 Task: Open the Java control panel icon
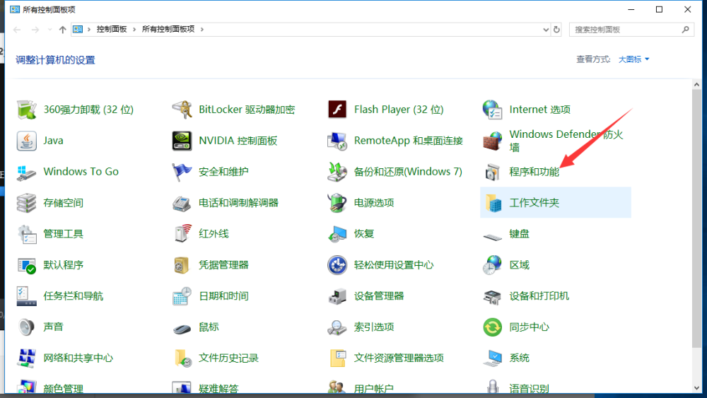coord(27,141)
